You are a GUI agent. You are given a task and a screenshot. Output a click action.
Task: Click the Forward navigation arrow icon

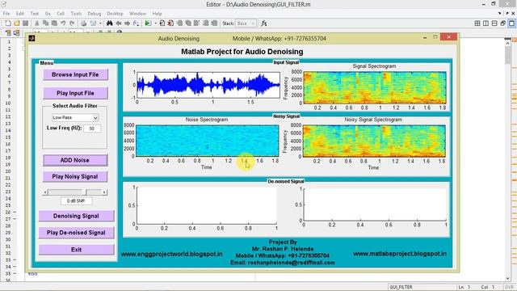(127, 23)
